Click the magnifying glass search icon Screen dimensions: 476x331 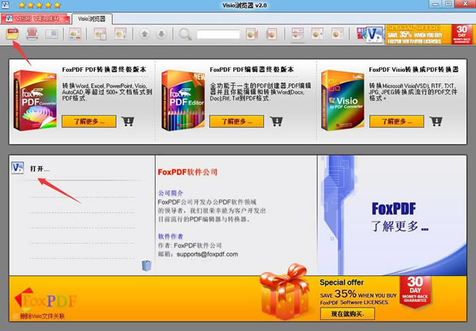(x=185, y=34)
